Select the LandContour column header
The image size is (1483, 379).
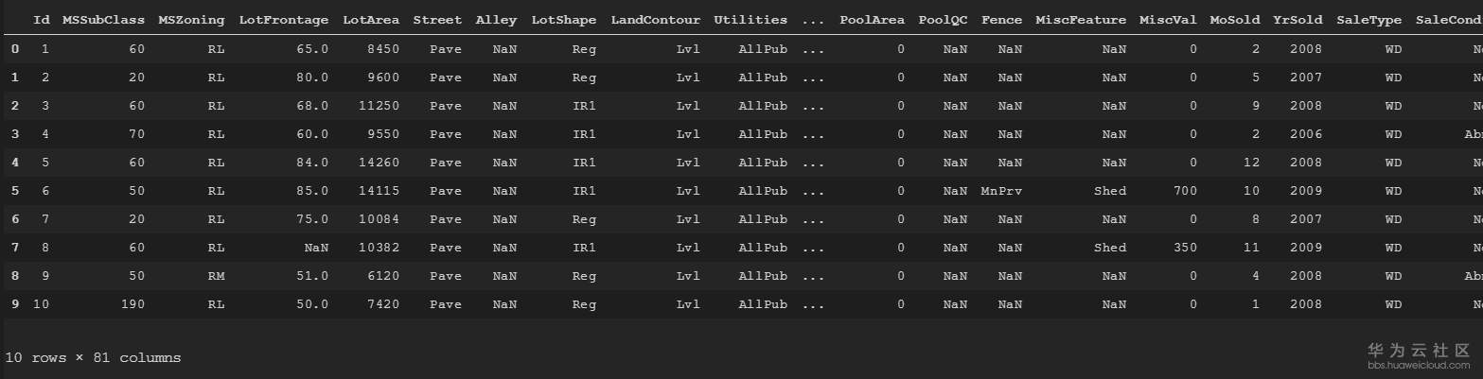click(656, 20)
